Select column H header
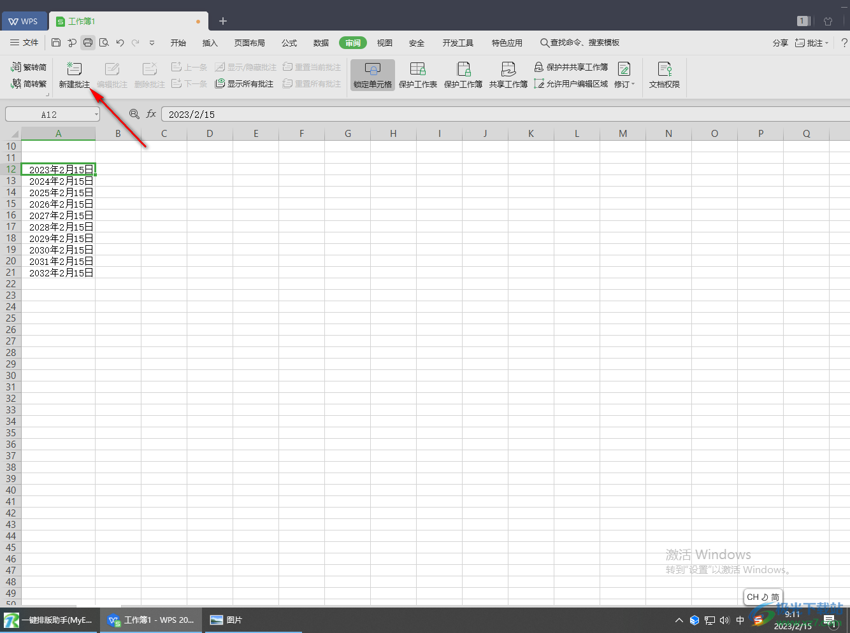This screenshot has height=633, width=850. click(x=393, y=134)
